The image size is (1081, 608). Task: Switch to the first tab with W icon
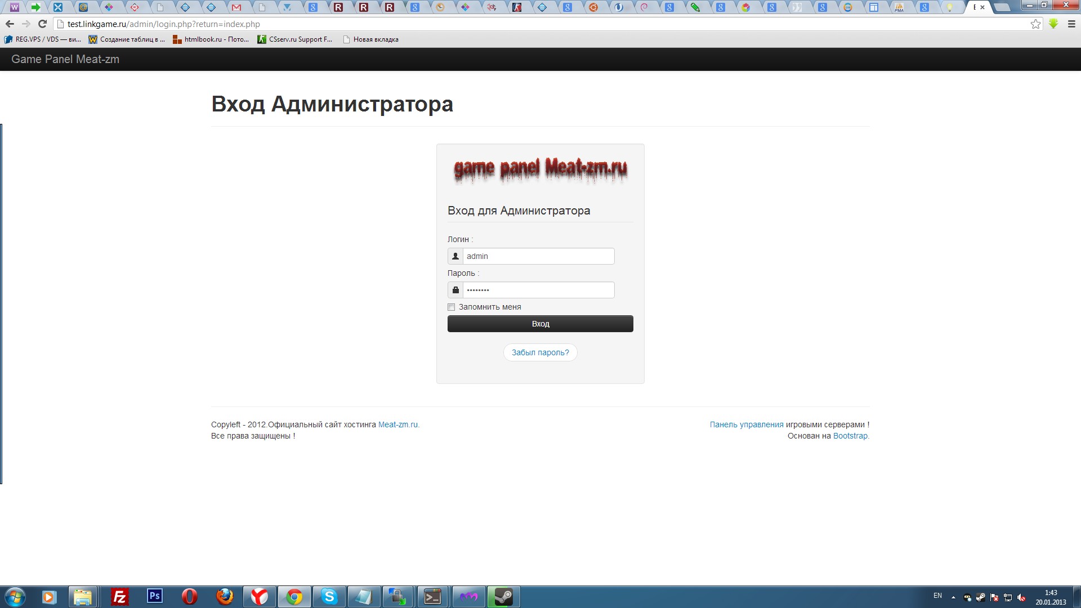(x=15, y=7)
